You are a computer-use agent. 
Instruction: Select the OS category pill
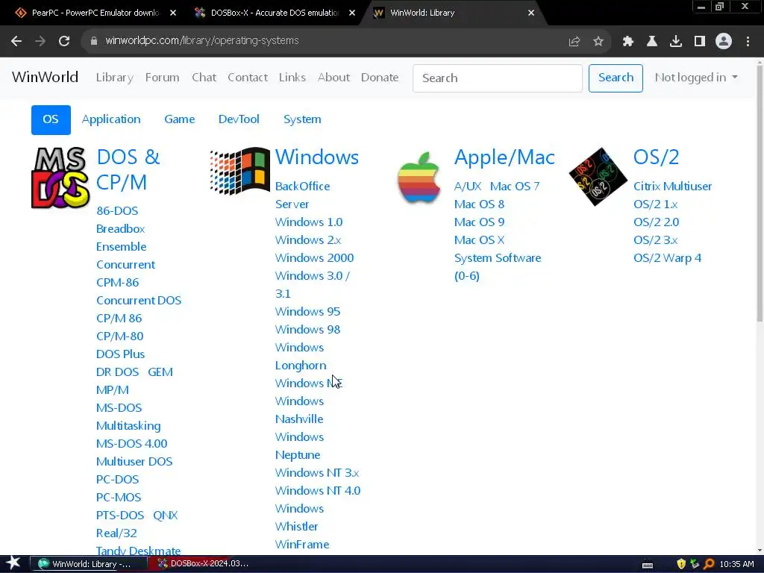coord(51,120)
